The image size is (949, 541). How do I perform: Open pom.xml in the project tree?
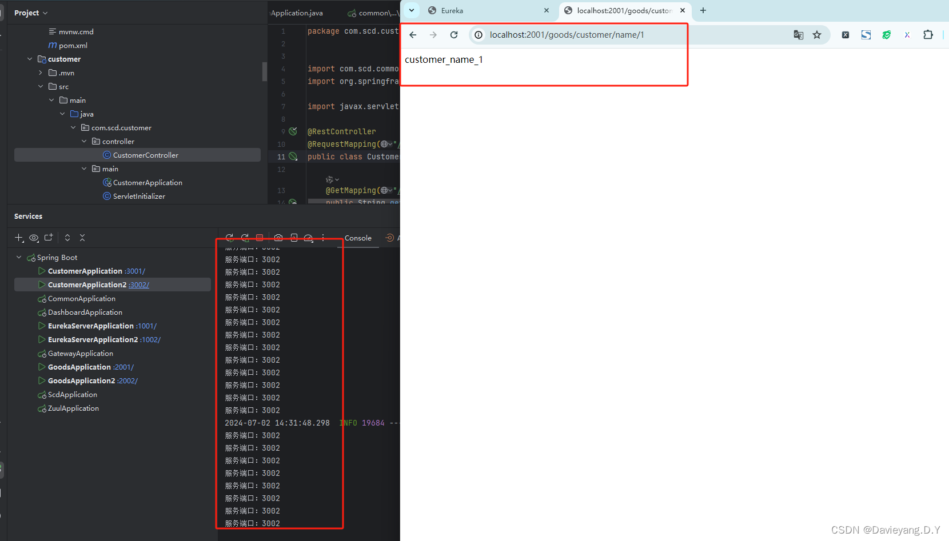click(x=73, y=45)
